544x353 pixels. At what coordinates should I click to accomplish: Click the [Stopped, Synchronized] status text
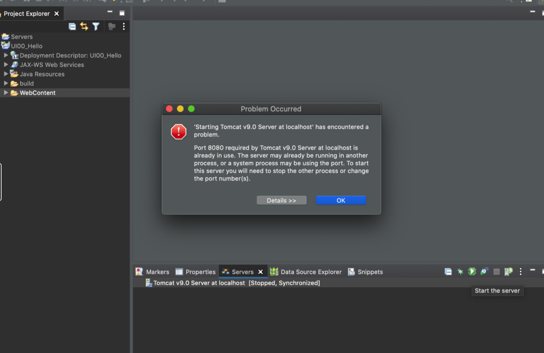tap(284, 283)
